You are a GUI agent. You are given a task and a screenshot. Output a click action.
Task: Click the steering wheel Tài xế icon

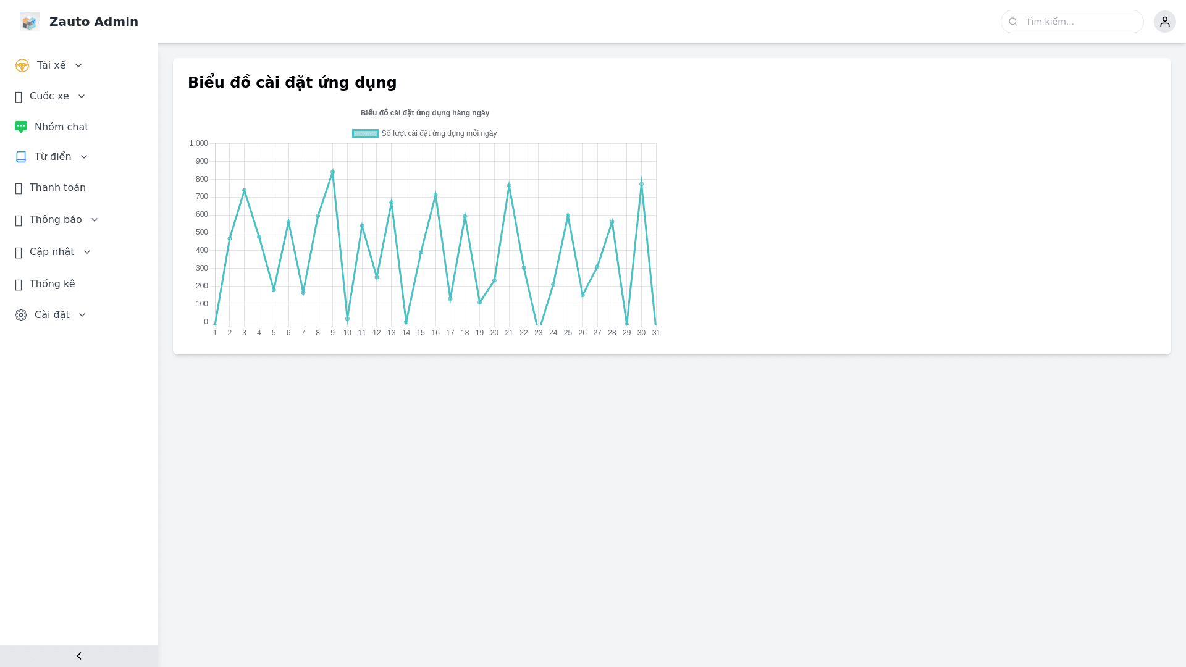pyautogui.click(x=22, y=65)
